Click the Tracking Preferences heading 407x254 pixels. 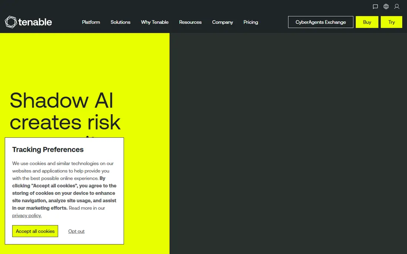click(48, 150)
